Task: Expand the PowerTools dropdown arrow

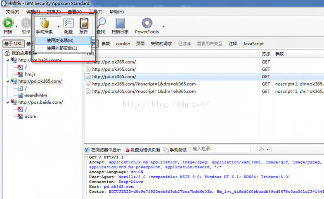Action: (x=163, y=26)
